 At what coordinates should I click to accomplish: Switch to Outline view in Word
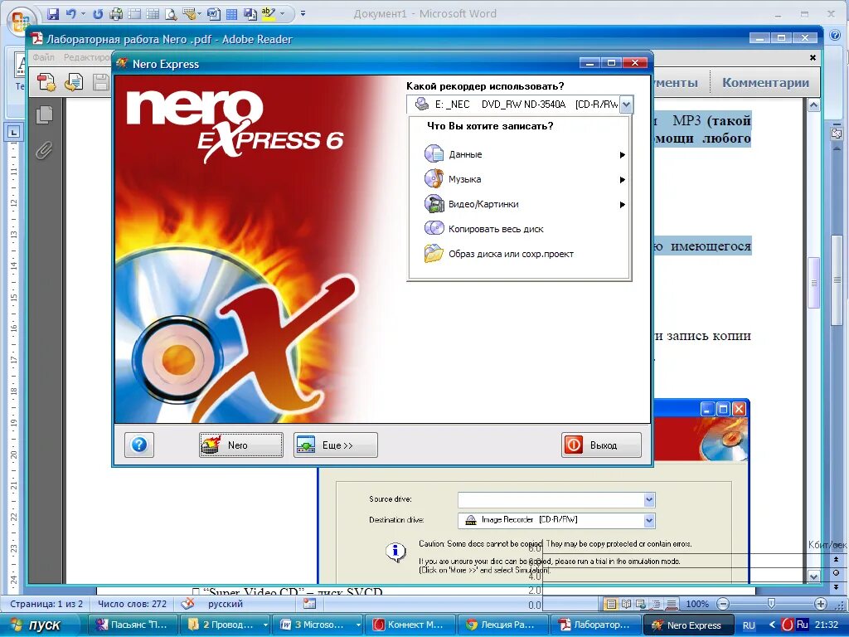657,604
